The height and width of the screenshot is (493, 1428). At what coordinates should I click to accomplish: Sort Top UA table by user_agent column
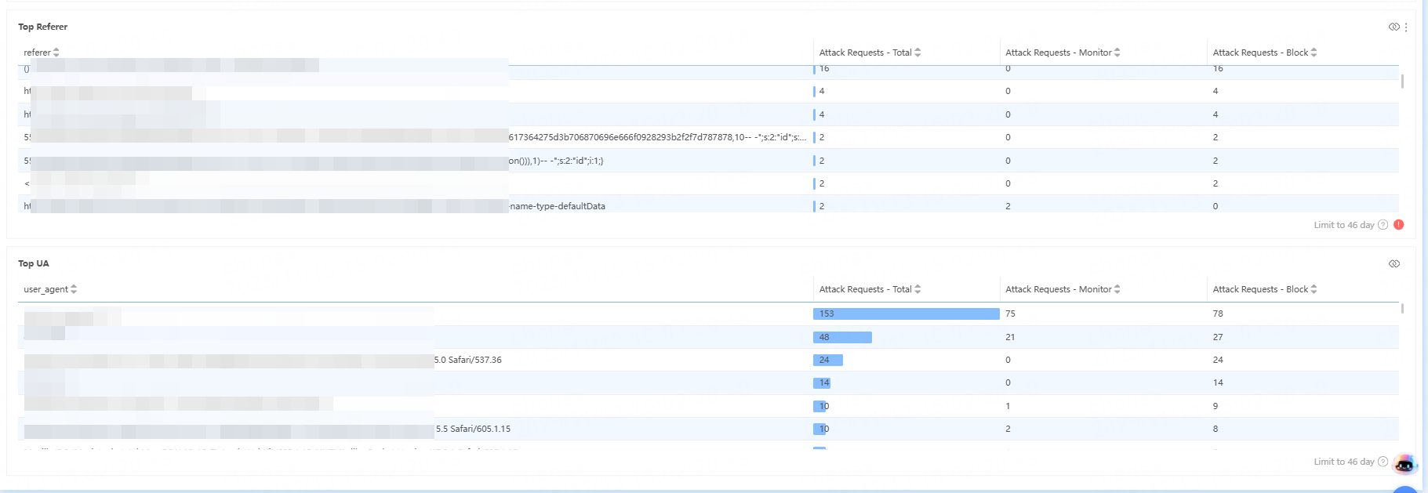tap(74, 289)
